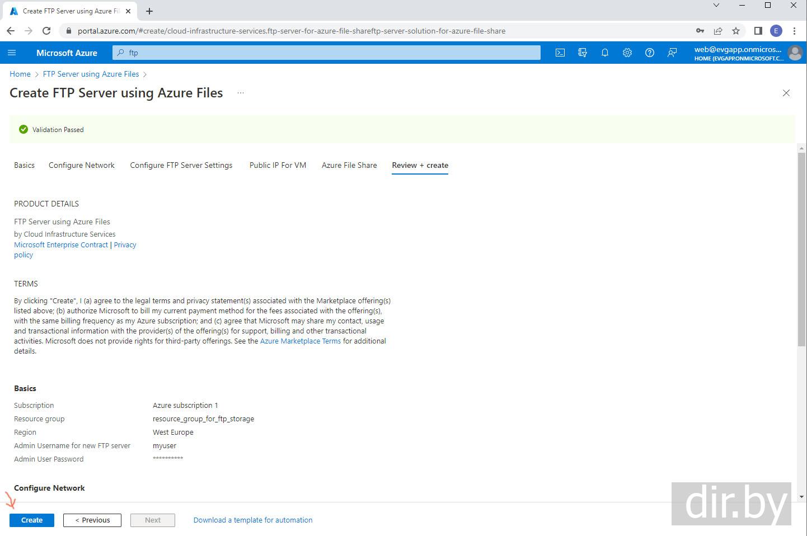Open the help question mark icon
Image resolution: width=807 pixels, height=536 pixels.
click(x=650, y=53)
